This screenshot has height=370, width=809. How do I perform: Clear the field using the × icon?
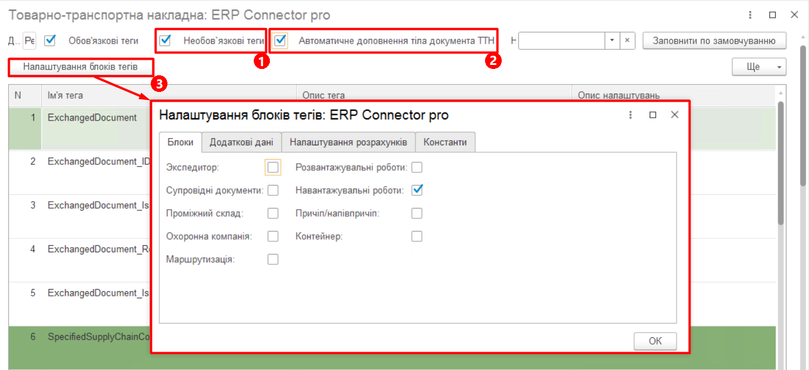point(626,40)
